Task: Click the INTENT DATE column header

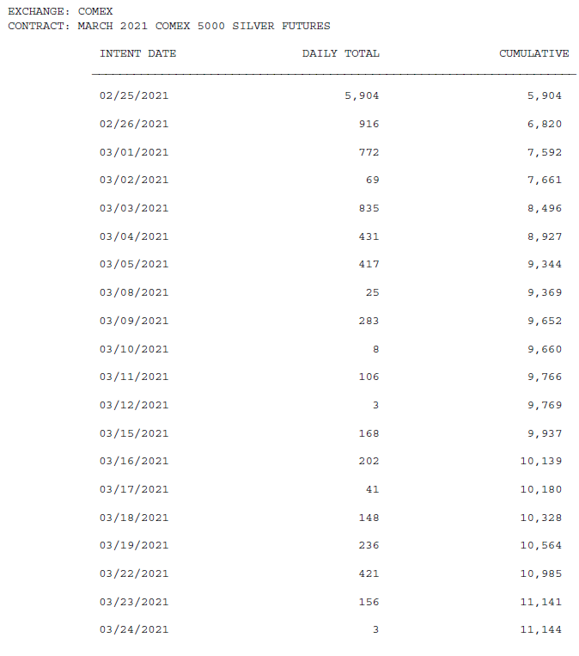Action: coord(138,53)
